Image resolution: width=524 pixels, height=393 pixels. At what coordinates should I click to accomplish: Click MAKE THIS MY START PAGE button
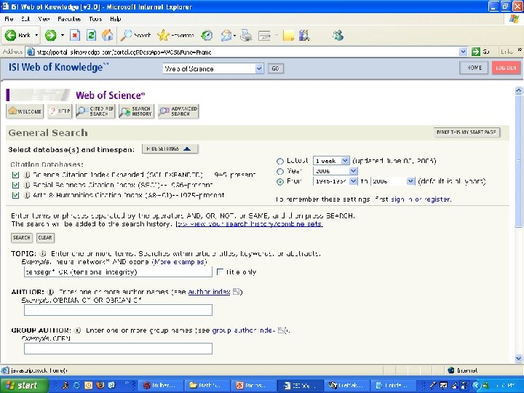[467, 132]
